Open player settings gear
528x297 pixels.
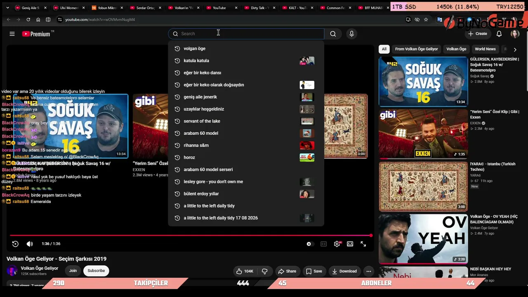tap(337, 244)
